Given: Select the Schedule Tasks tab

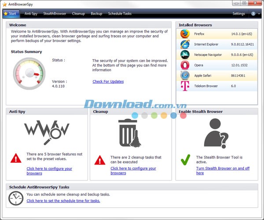Looking at the screenshot, I should [x=120, y=14].
